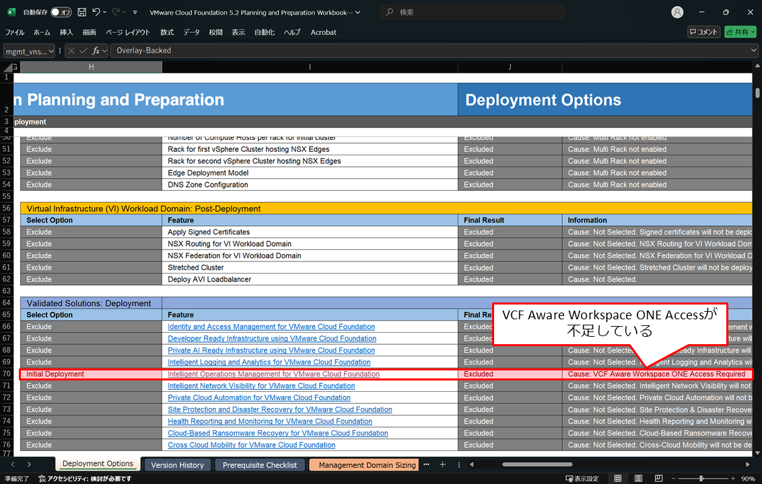This screenshot has width=762, height=484.
Task: Click the Select All corner triangle
Action: pyautogui.click(x=8, y=67)
